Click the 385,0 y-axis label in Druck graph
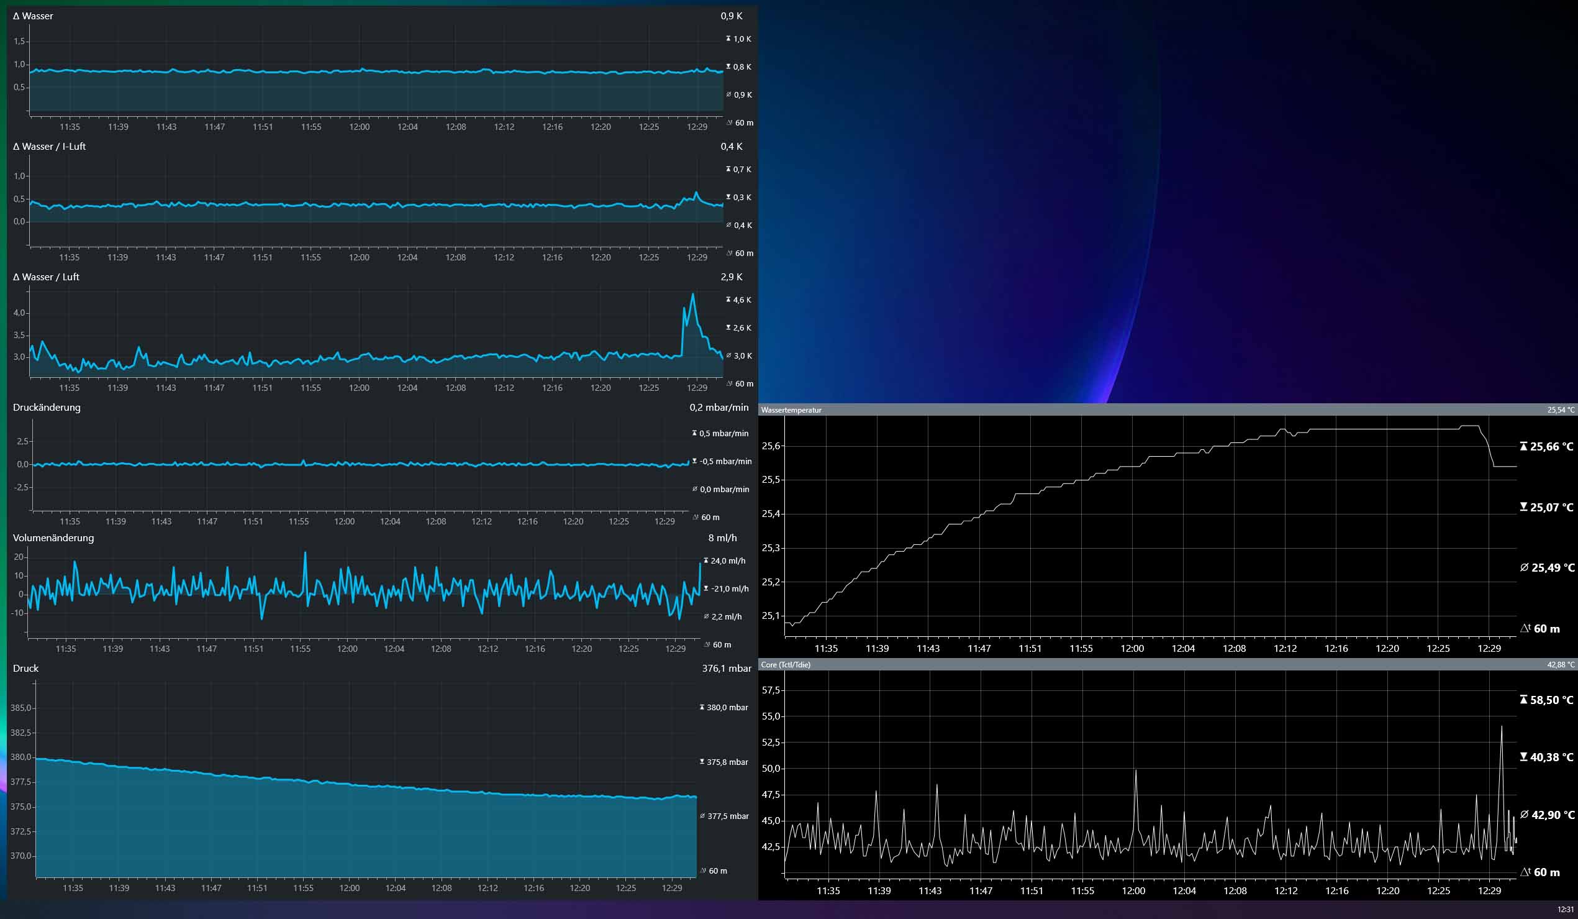1578x919 pixels. click(20, 708)
